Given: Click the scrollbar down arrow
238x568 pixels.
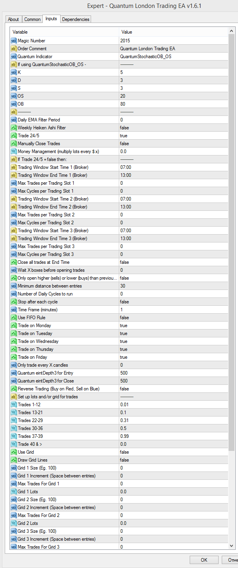Looking at the screenshot, I should tap(232, 546).
